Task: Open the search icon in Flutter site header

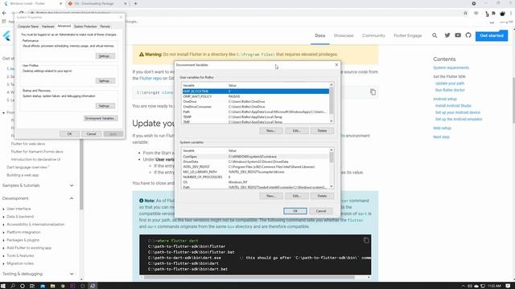Action: (x=435, y=35)
